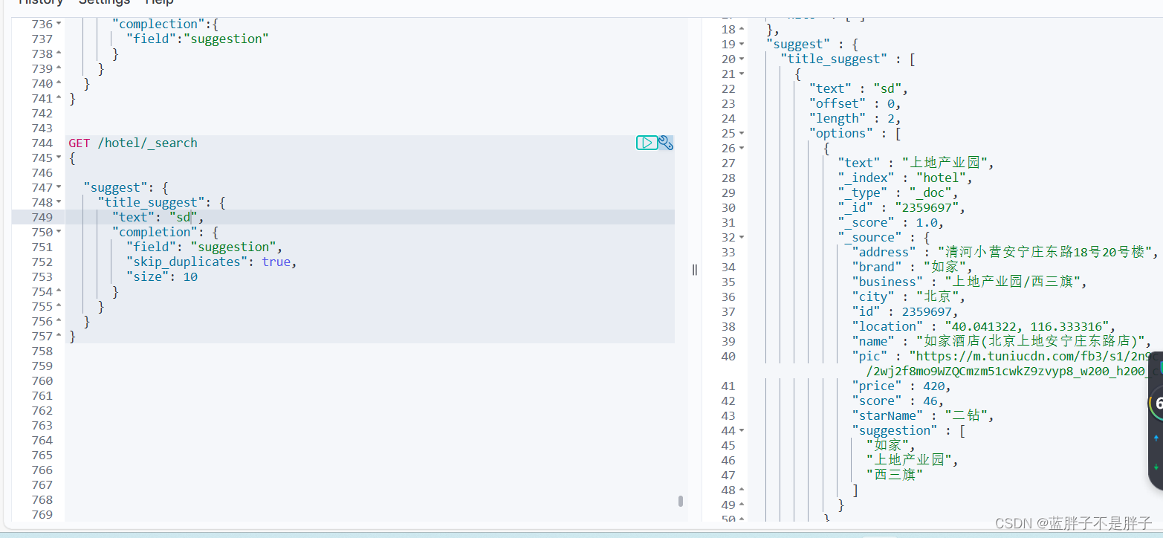
Task: Toggle the fold marker at output line 21
Action: point(742,74)
